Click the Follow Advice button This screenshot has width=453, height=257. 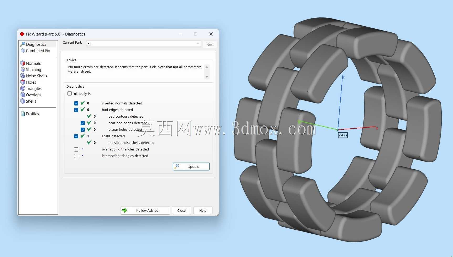pos(145,210)
